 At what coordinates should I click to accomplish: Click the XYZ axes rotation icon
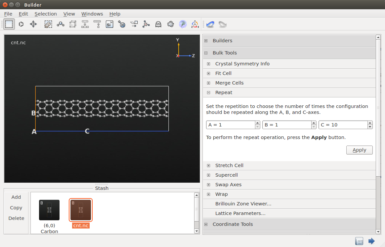(x=195, y=24)
